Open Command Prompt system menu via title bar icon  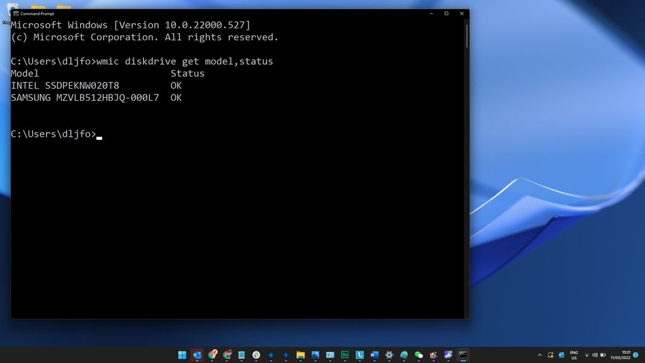tap(14, 13)
